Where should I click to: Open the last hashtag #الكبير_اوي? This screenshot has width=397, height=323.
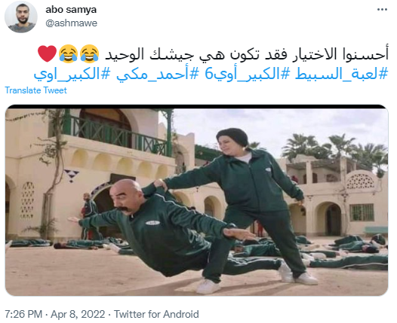72,75
